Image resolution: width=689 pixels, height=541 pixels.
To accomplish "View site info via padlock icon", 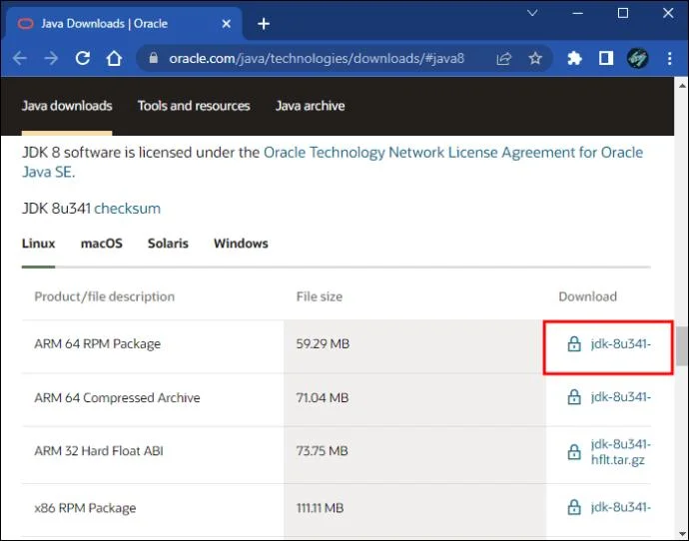I will 154,58.
